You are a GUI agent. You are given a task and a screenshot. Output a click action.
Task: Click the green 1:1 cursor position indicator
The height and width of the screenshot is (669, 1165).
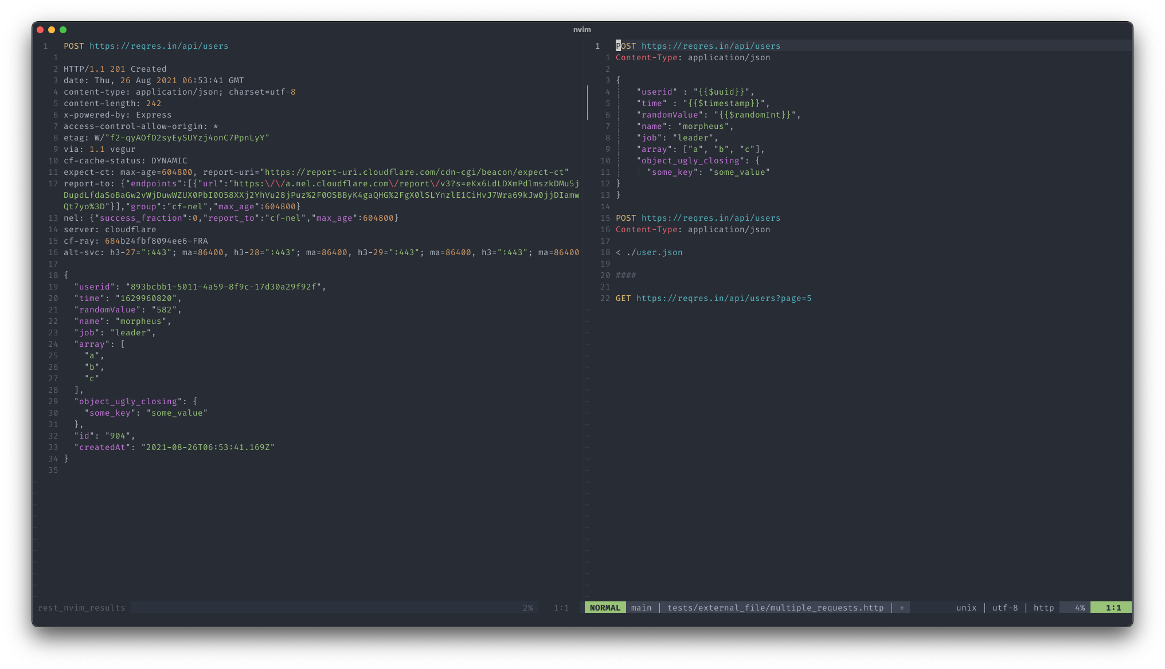coord(1113,608)
